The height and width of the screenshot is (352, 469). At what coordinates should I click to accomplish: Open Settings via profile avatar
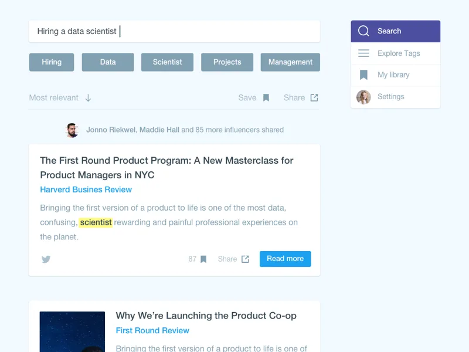363,97
